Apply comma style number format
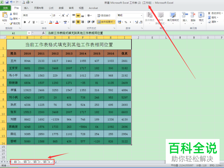The height and width of the screenshot is (168, 224). 130,22
